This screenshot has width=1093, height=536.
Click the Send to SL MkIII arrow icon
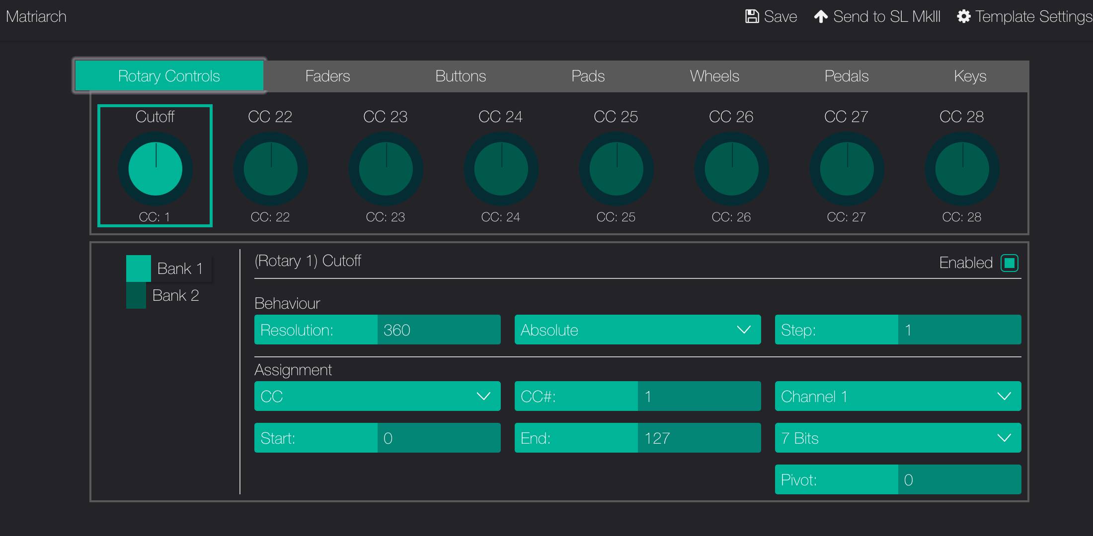821,16
